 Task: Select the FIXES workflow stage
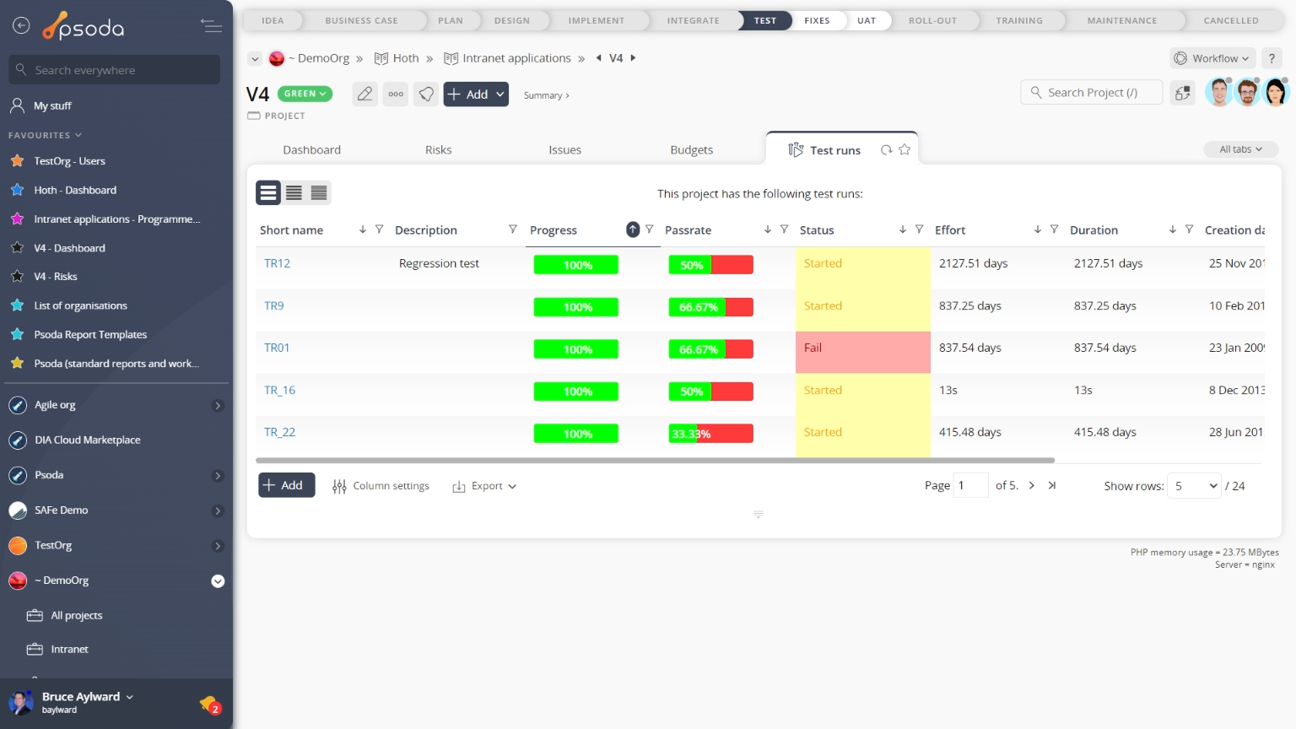coord(817,20)
